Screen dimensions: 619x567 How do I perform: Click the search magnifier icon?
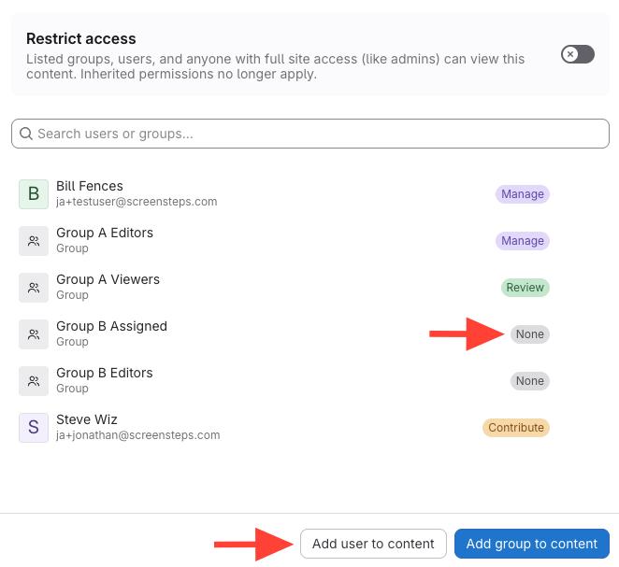coord(26,134)
